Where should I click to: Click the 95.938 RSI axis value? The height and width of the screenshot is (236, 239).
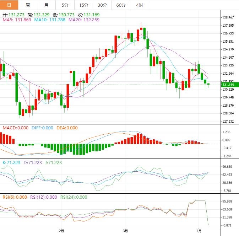point(227,202)
